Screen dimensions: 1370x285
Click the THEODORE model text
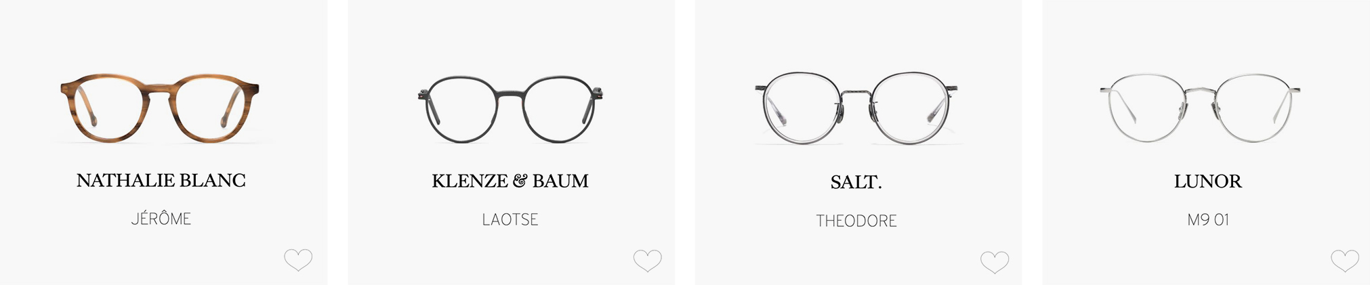tap(856, 221)
